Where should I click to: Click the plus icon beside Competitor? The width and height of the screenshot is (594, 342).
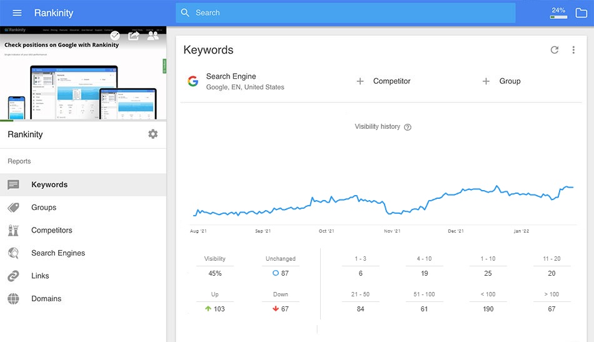tap(360, 81)
